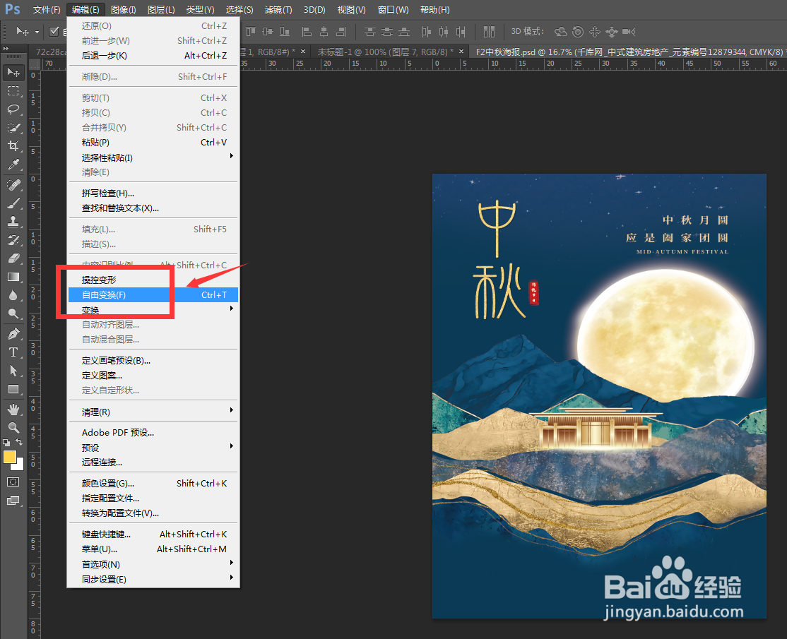Switch to the 未标题-1 document tab
Viewport: 787px width, 639px height.
coord(385,52)
